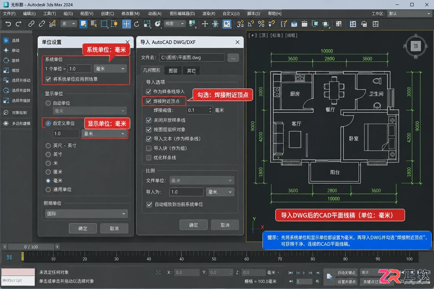Click the Redo arrow in the toolbar
The width and height of the screenshot is (434, 289).
(x=18, y=24)
